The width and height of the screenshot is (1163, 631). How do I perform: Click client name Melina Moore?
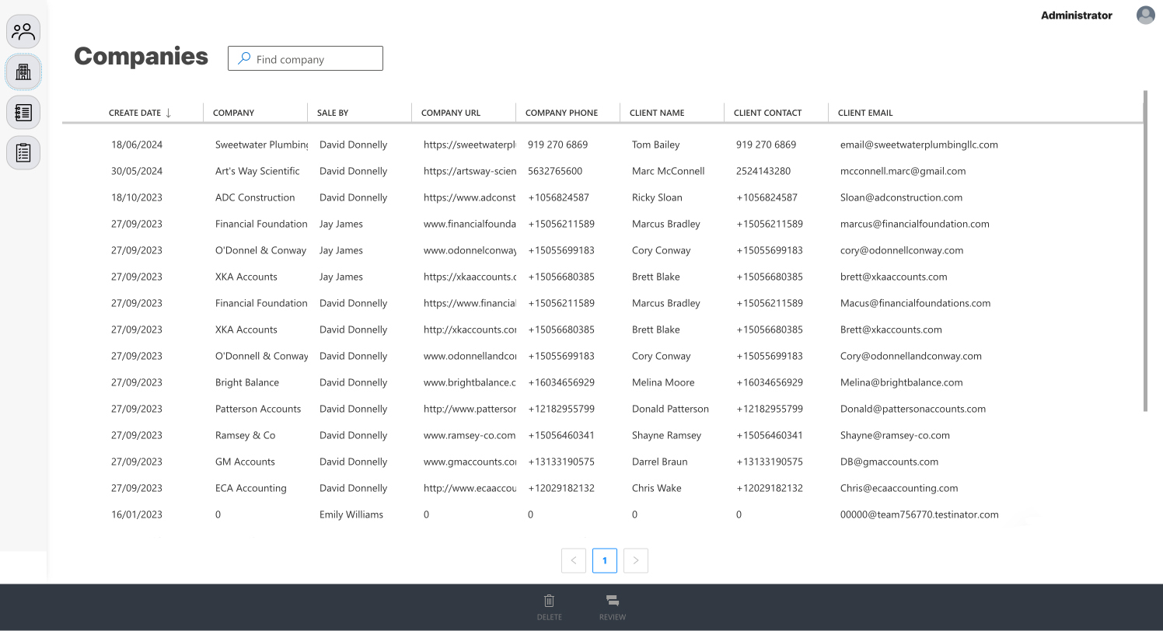coord(663,382)
